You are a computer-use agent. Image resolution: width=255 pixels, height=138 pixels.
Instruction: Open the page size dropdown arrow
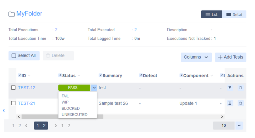point(239,126)
